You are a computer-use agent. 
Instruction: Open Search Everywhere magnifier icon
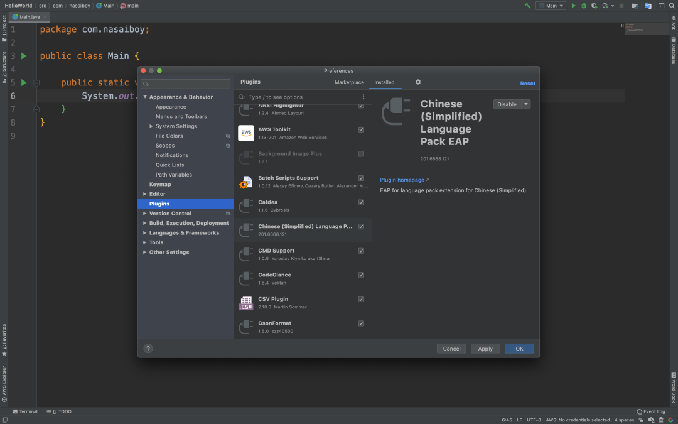coord(672,6)
